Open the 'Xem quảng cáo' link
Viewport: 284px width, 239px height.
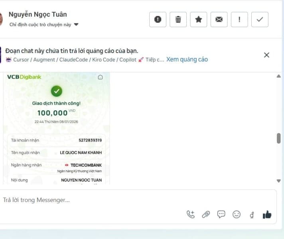point(187,59)
